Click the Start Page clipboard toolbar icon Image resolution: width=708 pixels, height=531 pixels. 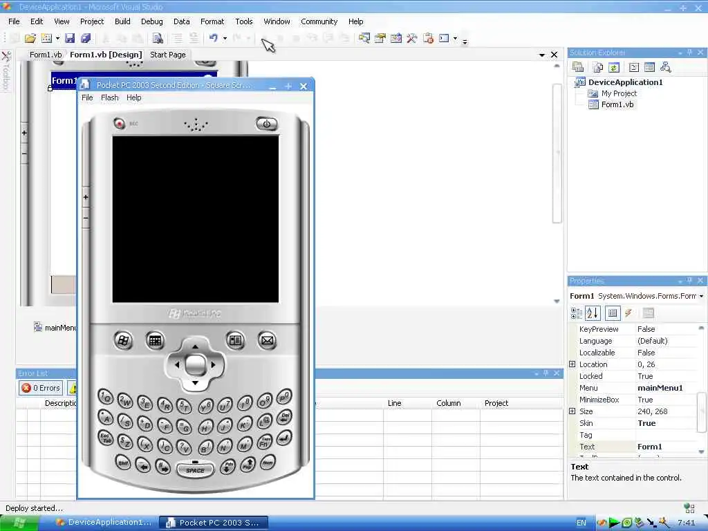(428, 39)
